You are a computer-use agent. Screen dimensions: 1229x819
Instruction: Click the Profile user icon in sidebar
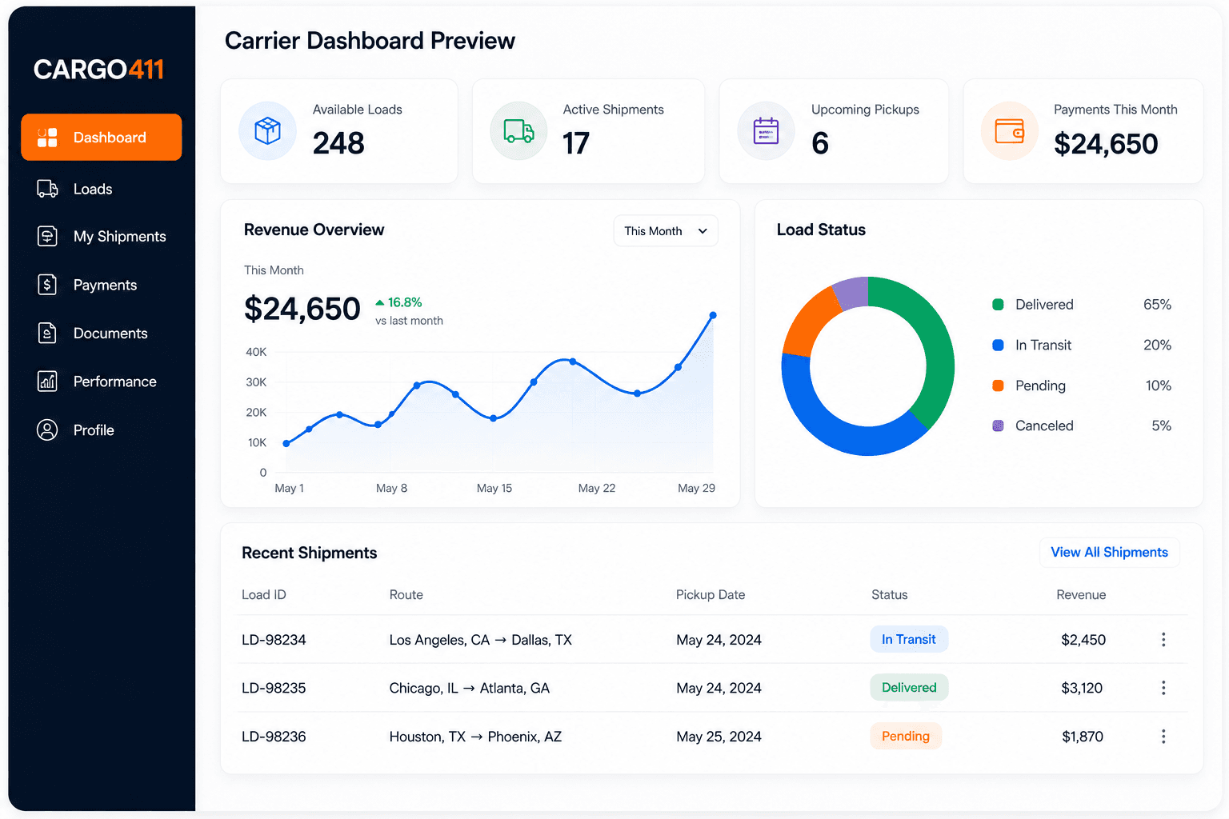(47, 429)
